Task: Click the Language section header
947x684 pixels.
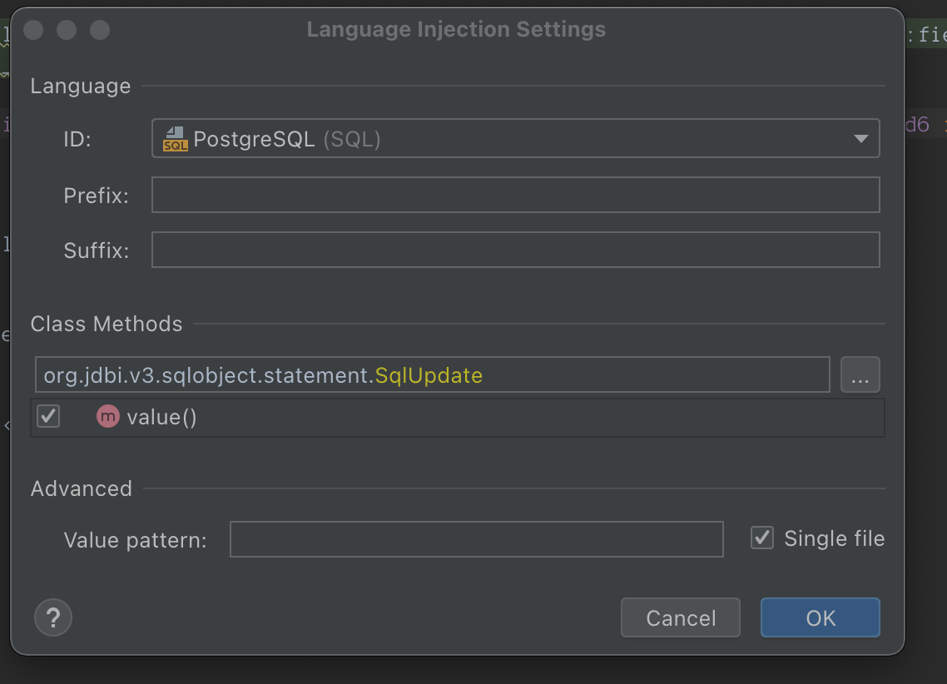Action: pyautogui.click(x=80, y=86)
